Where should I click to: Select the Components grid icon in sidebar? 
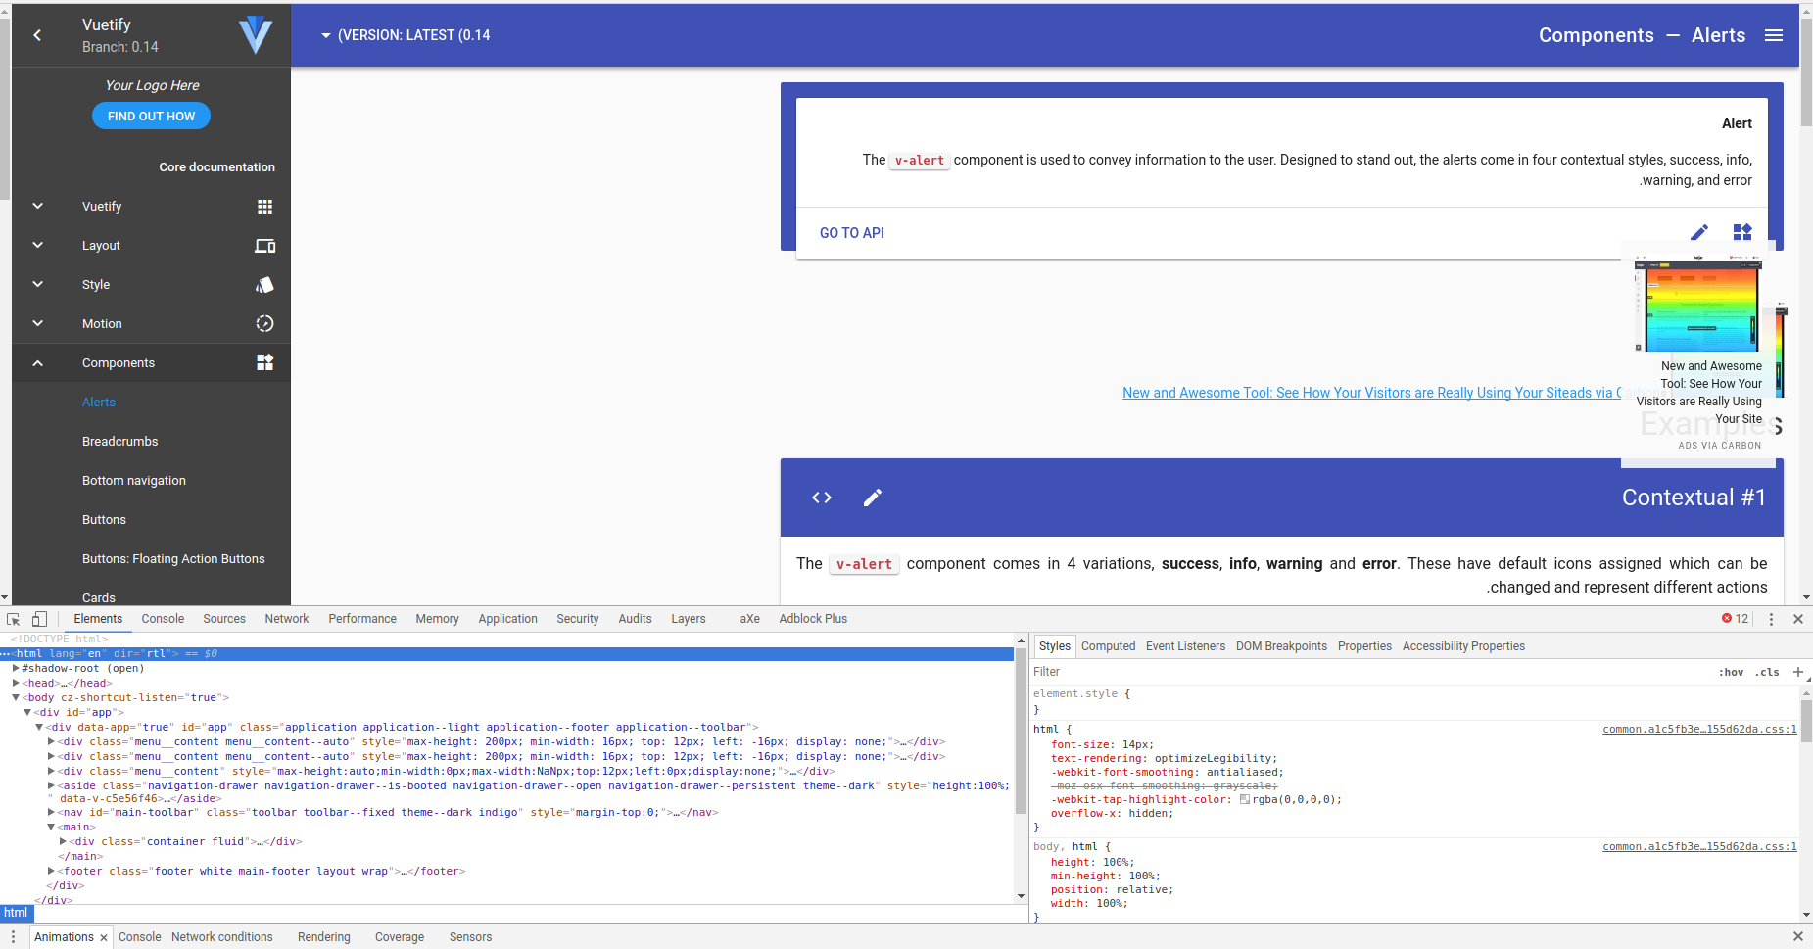pos(264,362)
